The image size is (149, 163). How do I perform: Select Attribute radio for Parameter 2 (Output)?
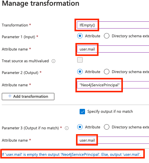[80, 72]
